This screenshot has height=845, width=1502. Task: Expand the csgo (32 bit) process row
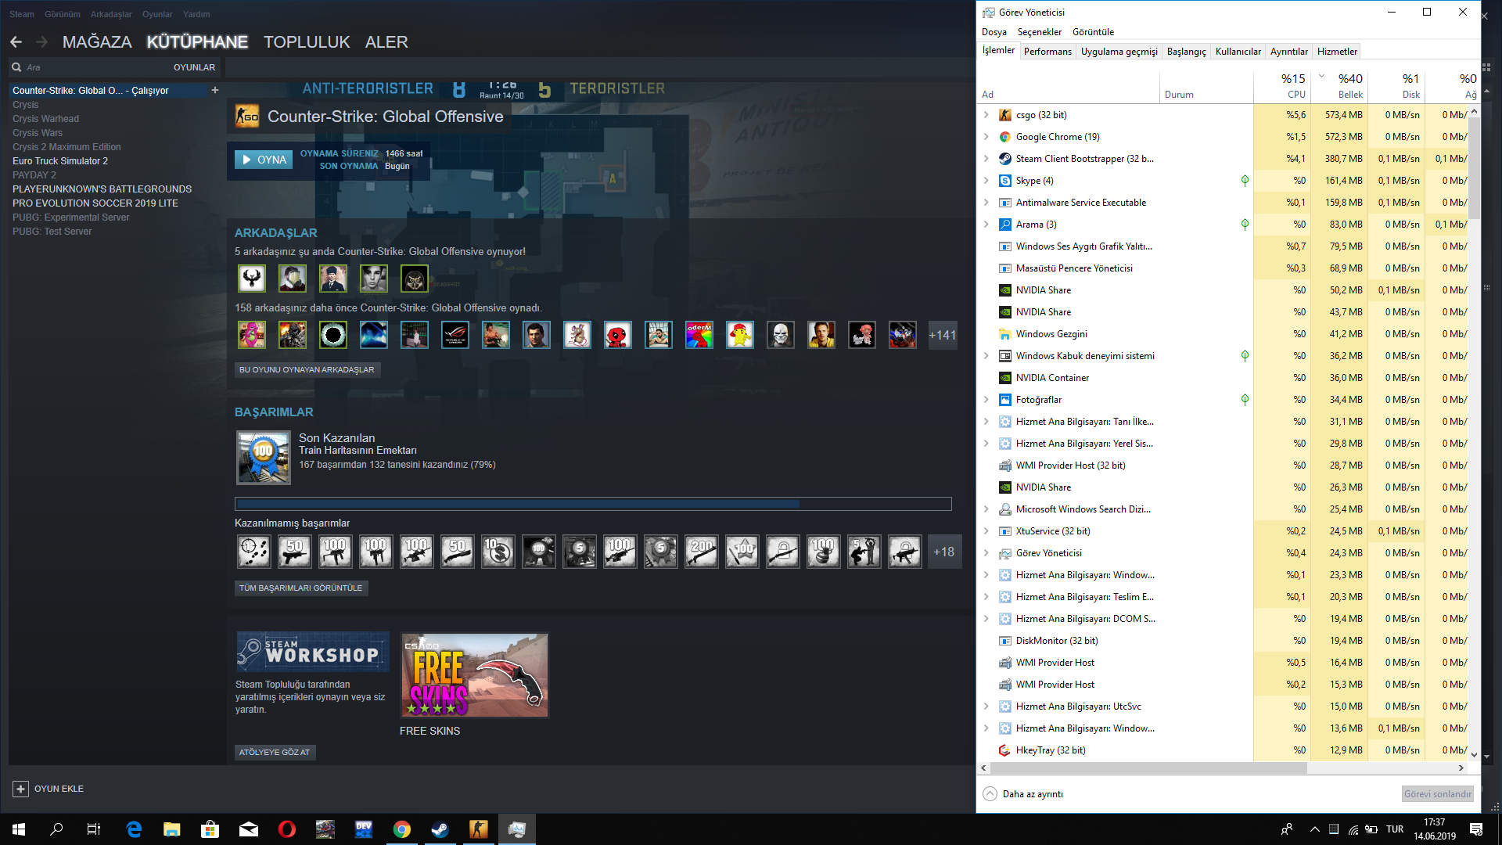coord(986,115)
